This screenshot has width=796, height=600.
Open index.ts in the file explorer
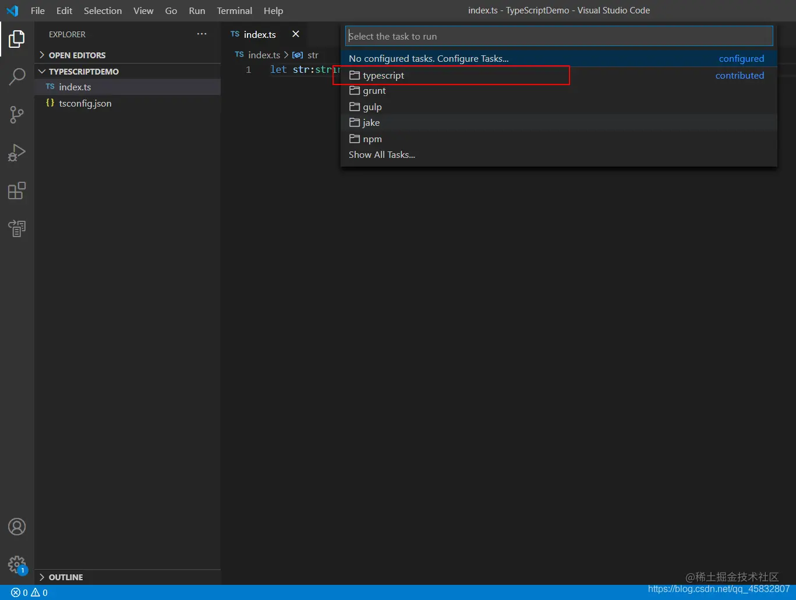click(128, 87)
